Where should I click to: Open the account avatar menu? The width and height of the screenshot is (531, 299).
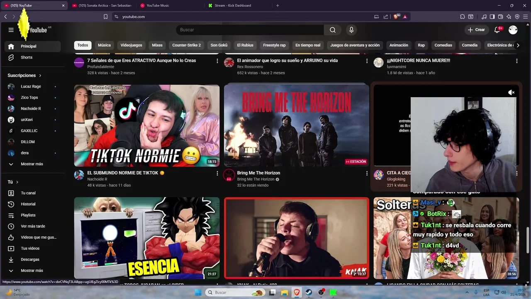513,30
